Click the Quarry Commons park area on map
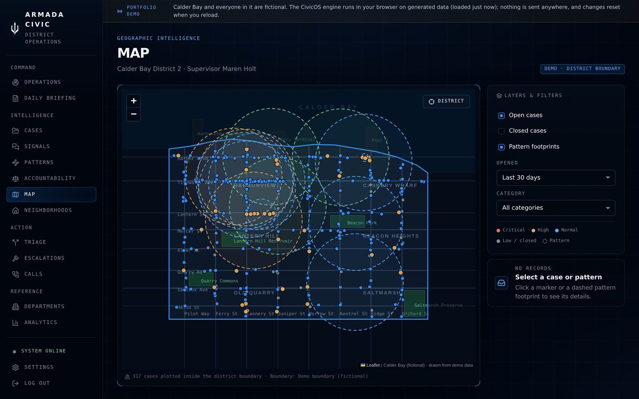The image size is (639, 399). pyautogui.click(x=201, y=279)
